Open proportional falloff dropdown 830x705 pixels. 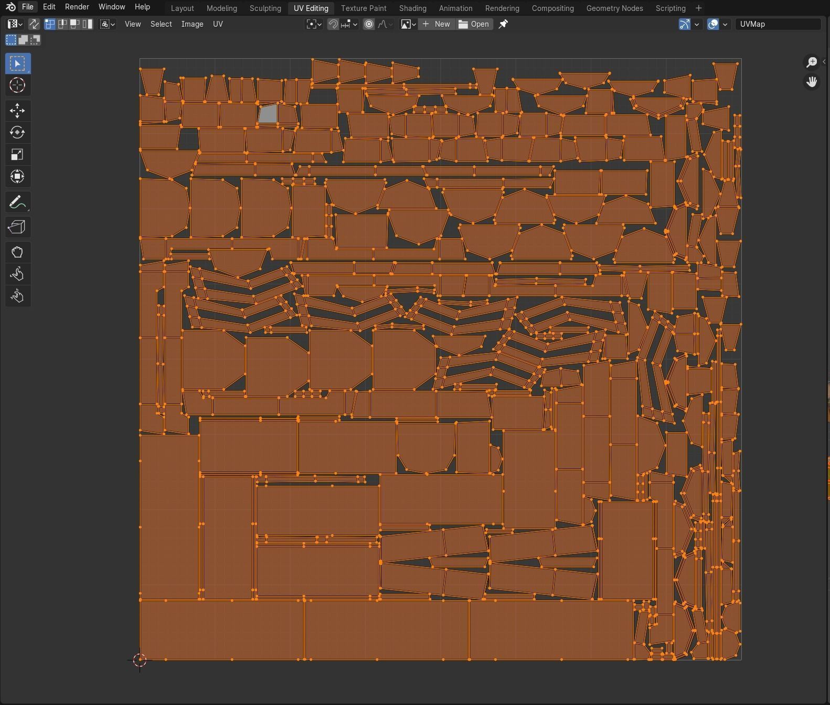(x=385, y=24)
